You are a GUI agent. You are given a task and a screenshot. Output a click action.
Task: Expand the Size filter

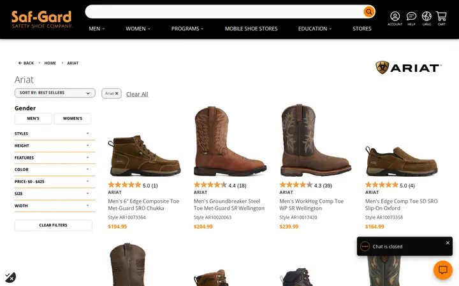(55, 193)
